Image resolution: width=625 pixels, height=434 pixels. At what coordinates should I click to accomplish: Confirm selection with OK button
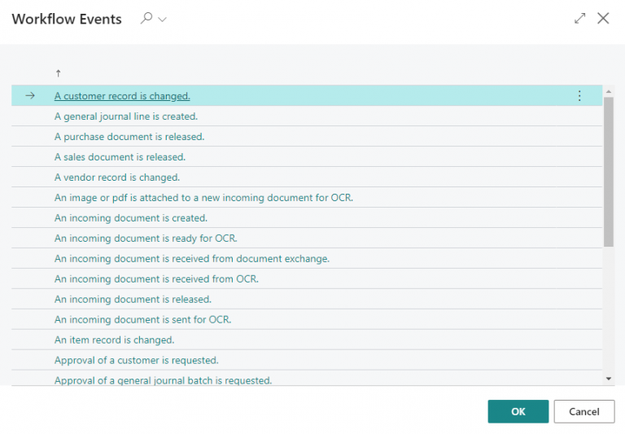coord(518,411)
